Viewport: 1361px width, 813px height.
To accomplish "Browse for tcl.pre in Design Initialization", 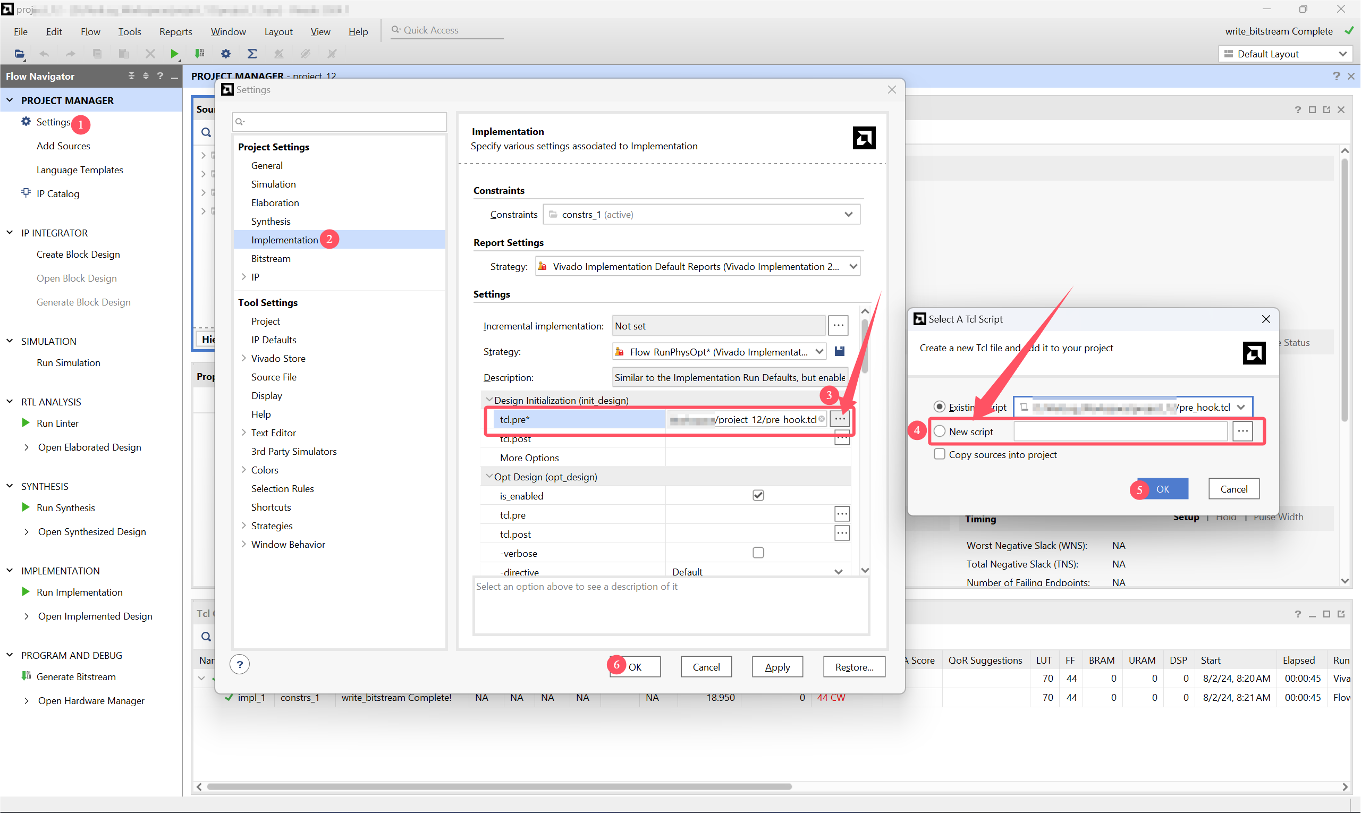I will (x=839, y=419).
